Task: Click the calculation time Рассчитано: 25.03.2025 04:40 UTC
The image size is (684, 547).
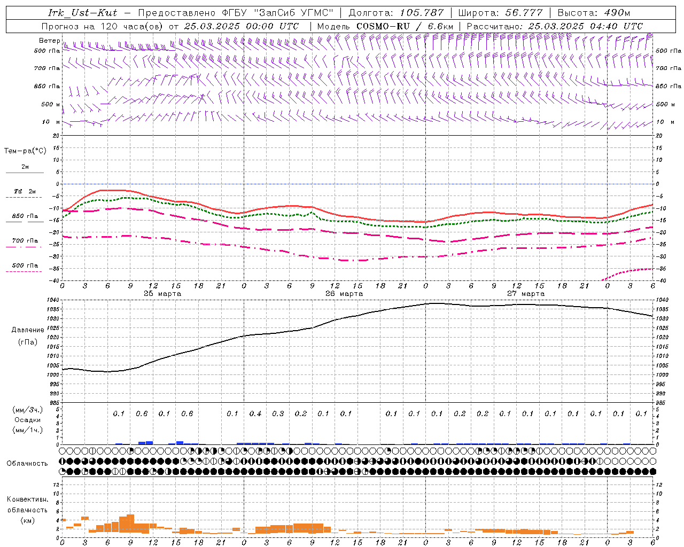Action: click(x=555, y=26)
